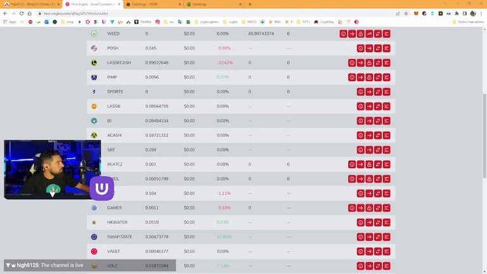Reload the page
This screenshot has width=487, height=274.
pyautogui.click(x=22, y=13)
